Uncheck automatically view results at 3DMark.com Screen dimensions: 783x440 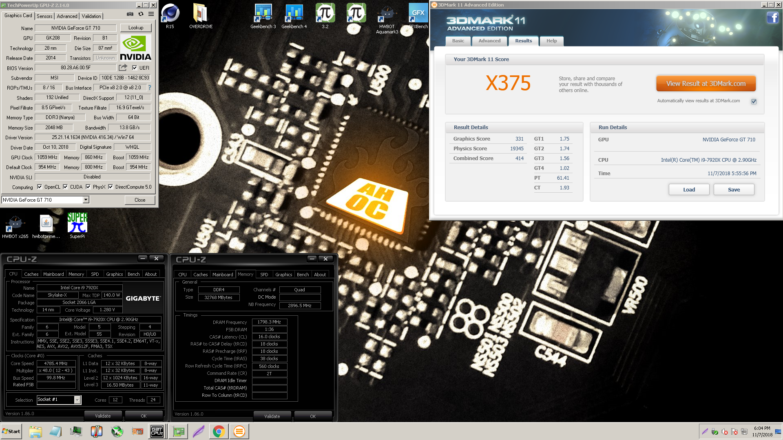[754, 101]
